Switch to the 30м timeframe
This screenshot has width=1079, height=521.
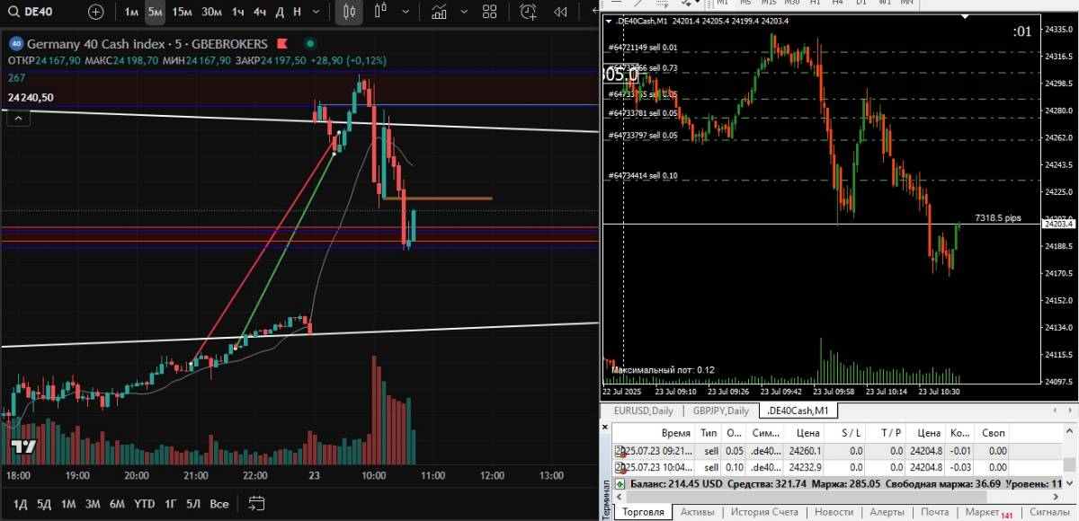click(x=211, y=12)
